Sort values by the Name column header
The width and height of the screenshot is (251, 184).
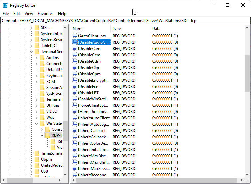91,29
